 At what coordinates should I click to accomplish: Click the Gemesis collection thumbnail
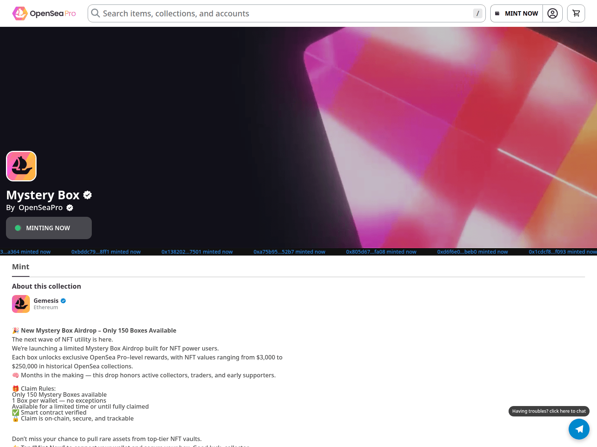point(21,304)
